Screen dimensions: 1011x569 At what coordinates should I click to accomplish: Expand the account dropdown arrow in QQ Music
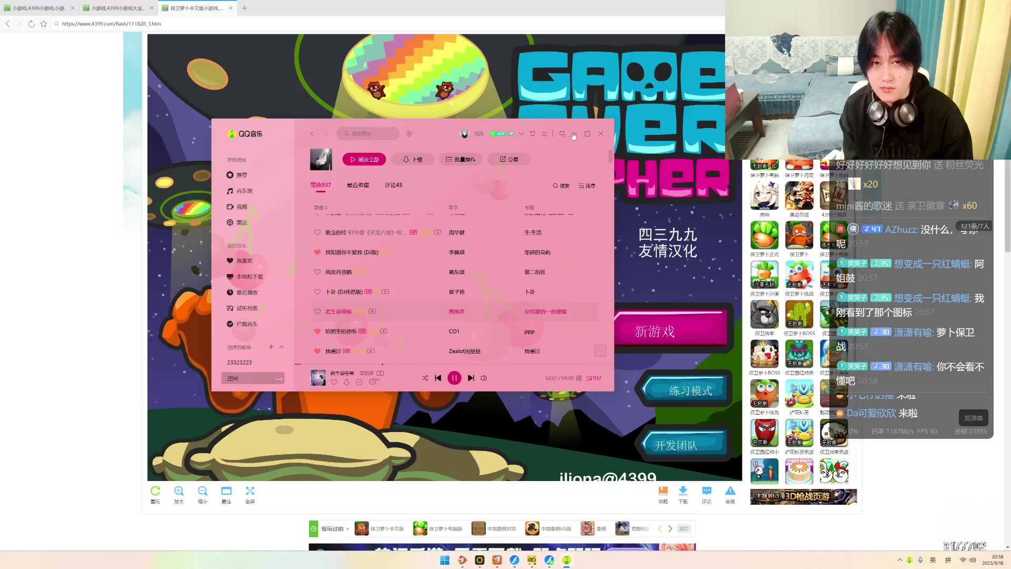(x=521, y=134)
